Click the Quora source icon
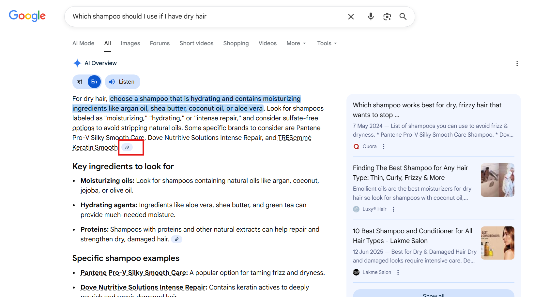 pos(356,146)
